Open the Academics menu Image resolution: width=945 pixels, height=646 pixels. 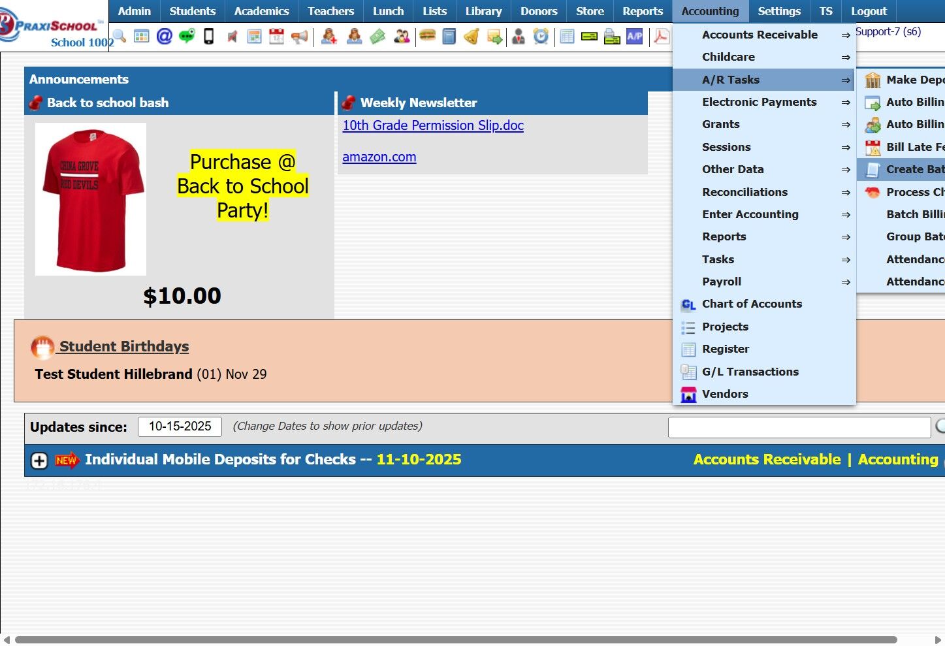coord(261,11)
